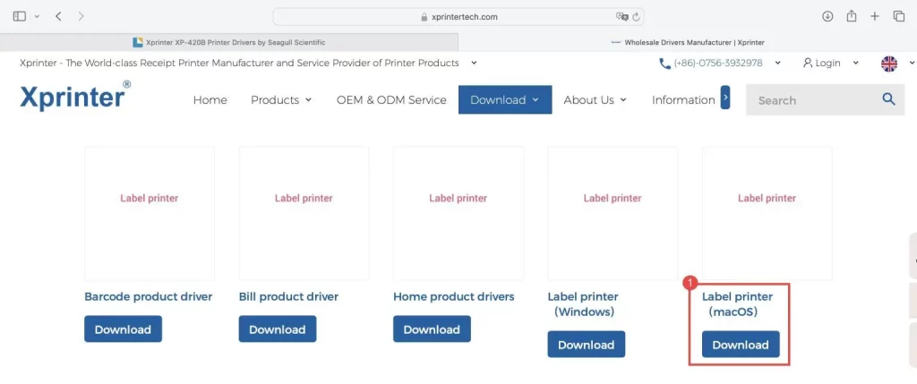This screenshot has height=384, width=917.
Task: Click the translate icon in address bar
Action: [x=621, y=17]
